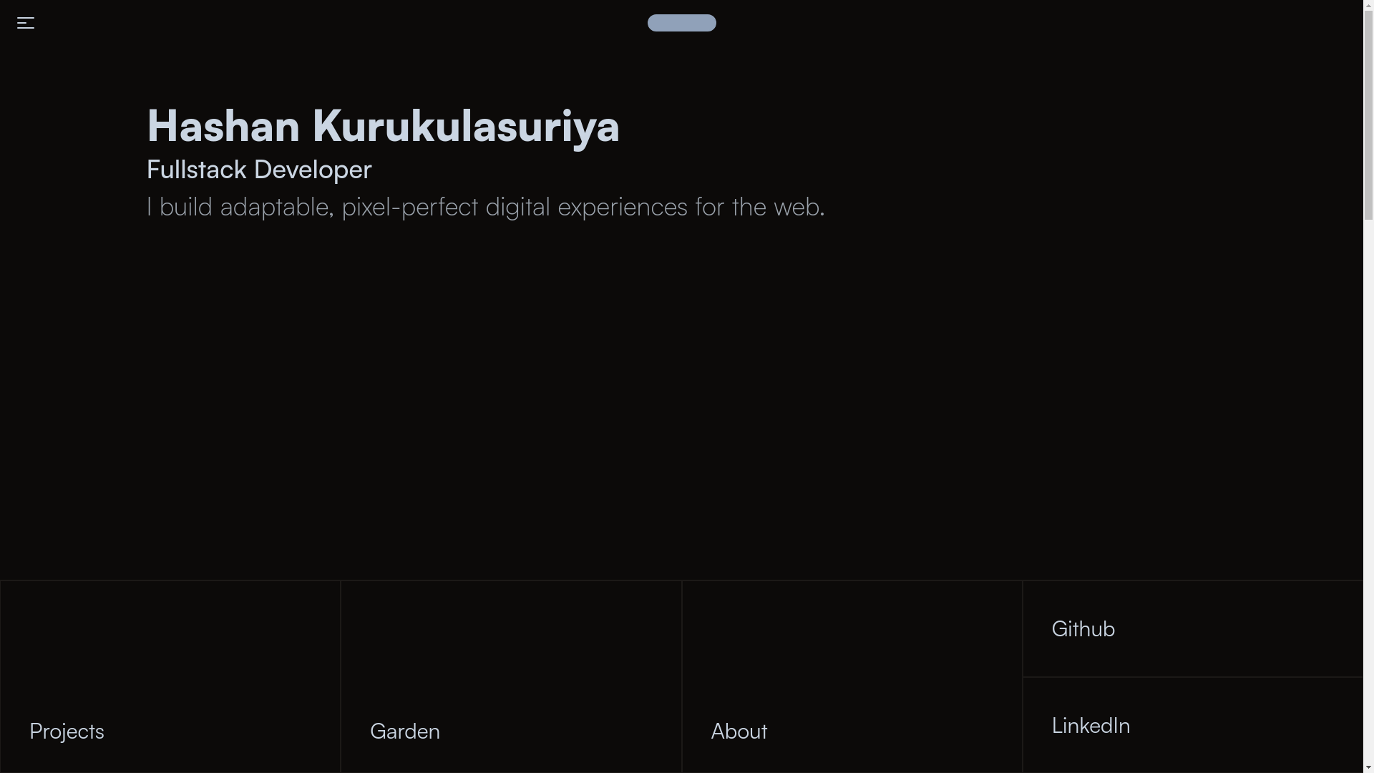Open the Projects card
Screen dimensions: 1374x773
170,676
